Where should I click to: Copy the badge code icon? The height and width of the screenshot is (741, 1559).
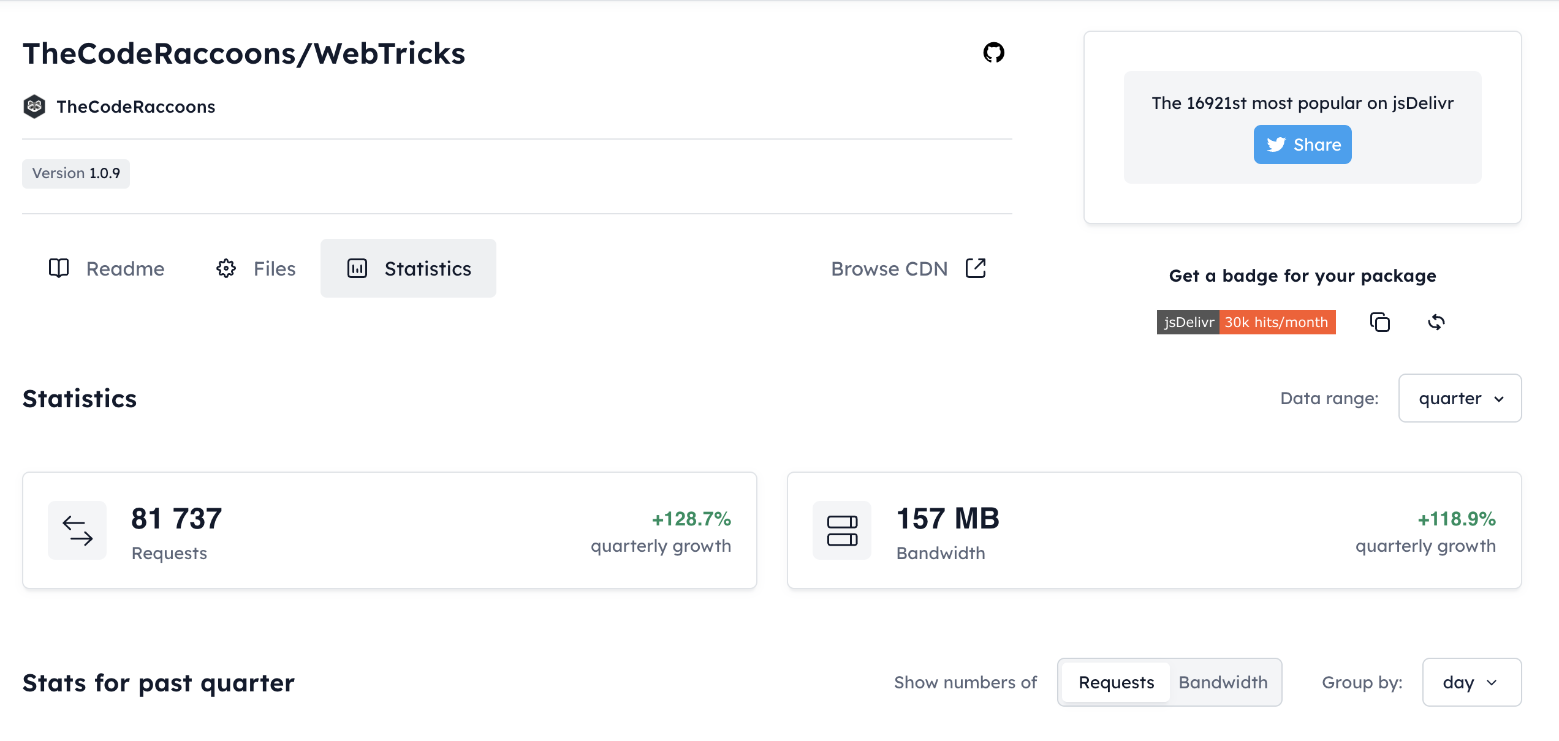pyautogui.click(x=1379, y=322)
